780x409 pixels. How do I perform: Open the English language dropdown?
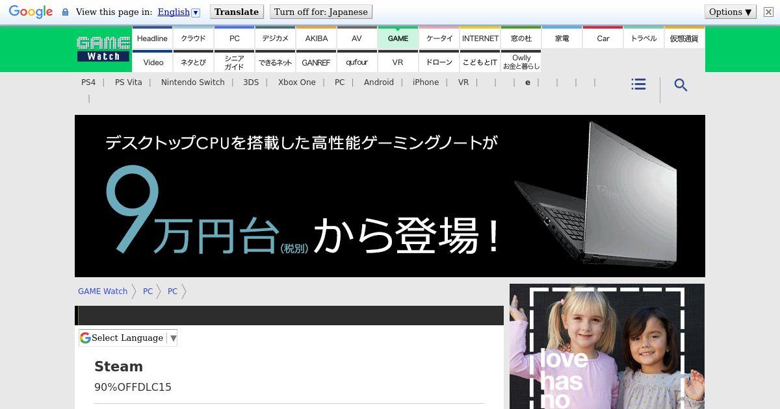point(179,12)
